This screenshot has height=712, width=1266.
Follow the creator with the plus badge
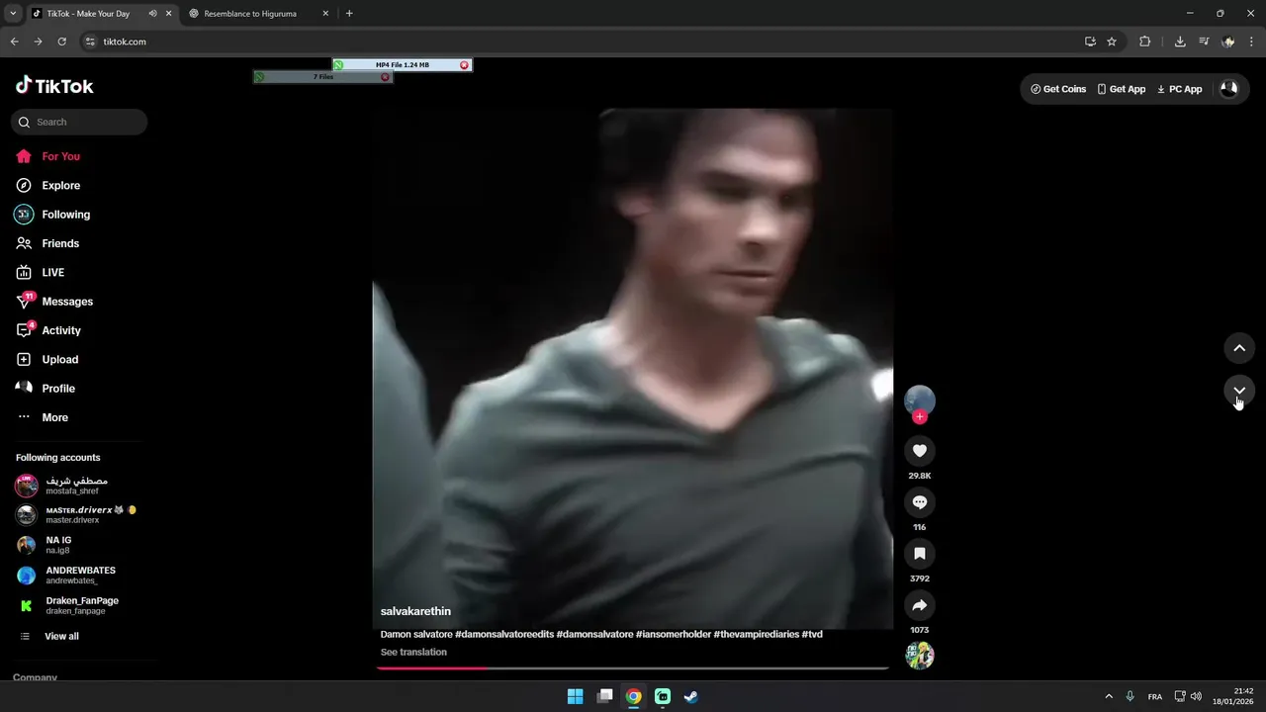coord(920,417)
